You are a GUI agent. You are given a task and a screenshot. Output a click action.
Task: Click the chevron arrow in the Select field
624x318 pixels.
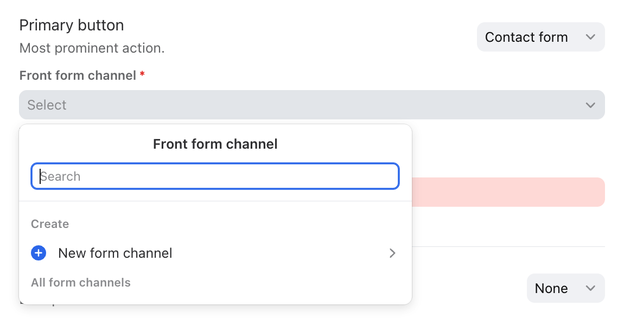pyautogui.click(x=590, y=105)
